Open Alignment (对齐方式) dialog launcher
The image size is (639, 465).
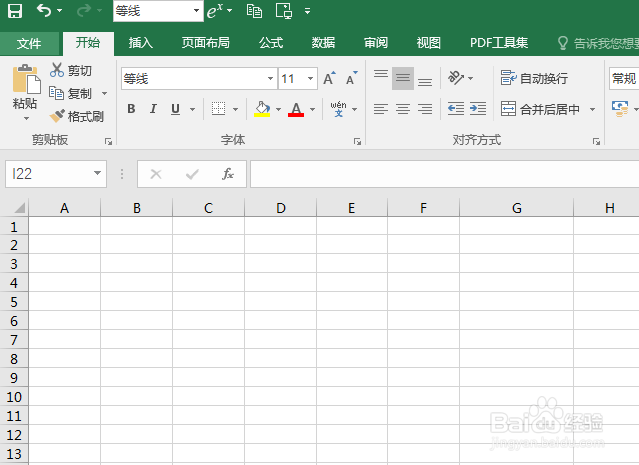point(597,141)
